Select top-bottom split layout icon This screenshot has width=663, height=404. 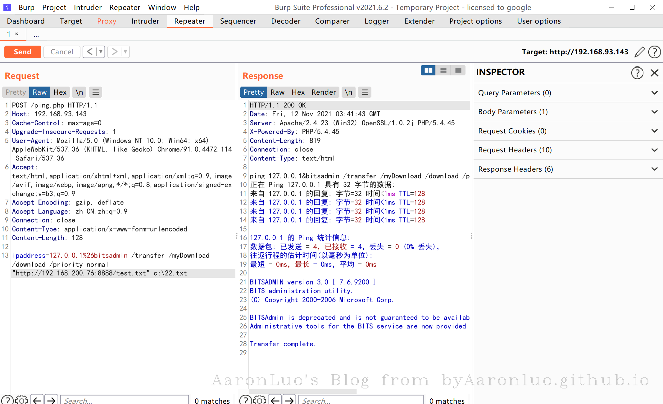443,70
